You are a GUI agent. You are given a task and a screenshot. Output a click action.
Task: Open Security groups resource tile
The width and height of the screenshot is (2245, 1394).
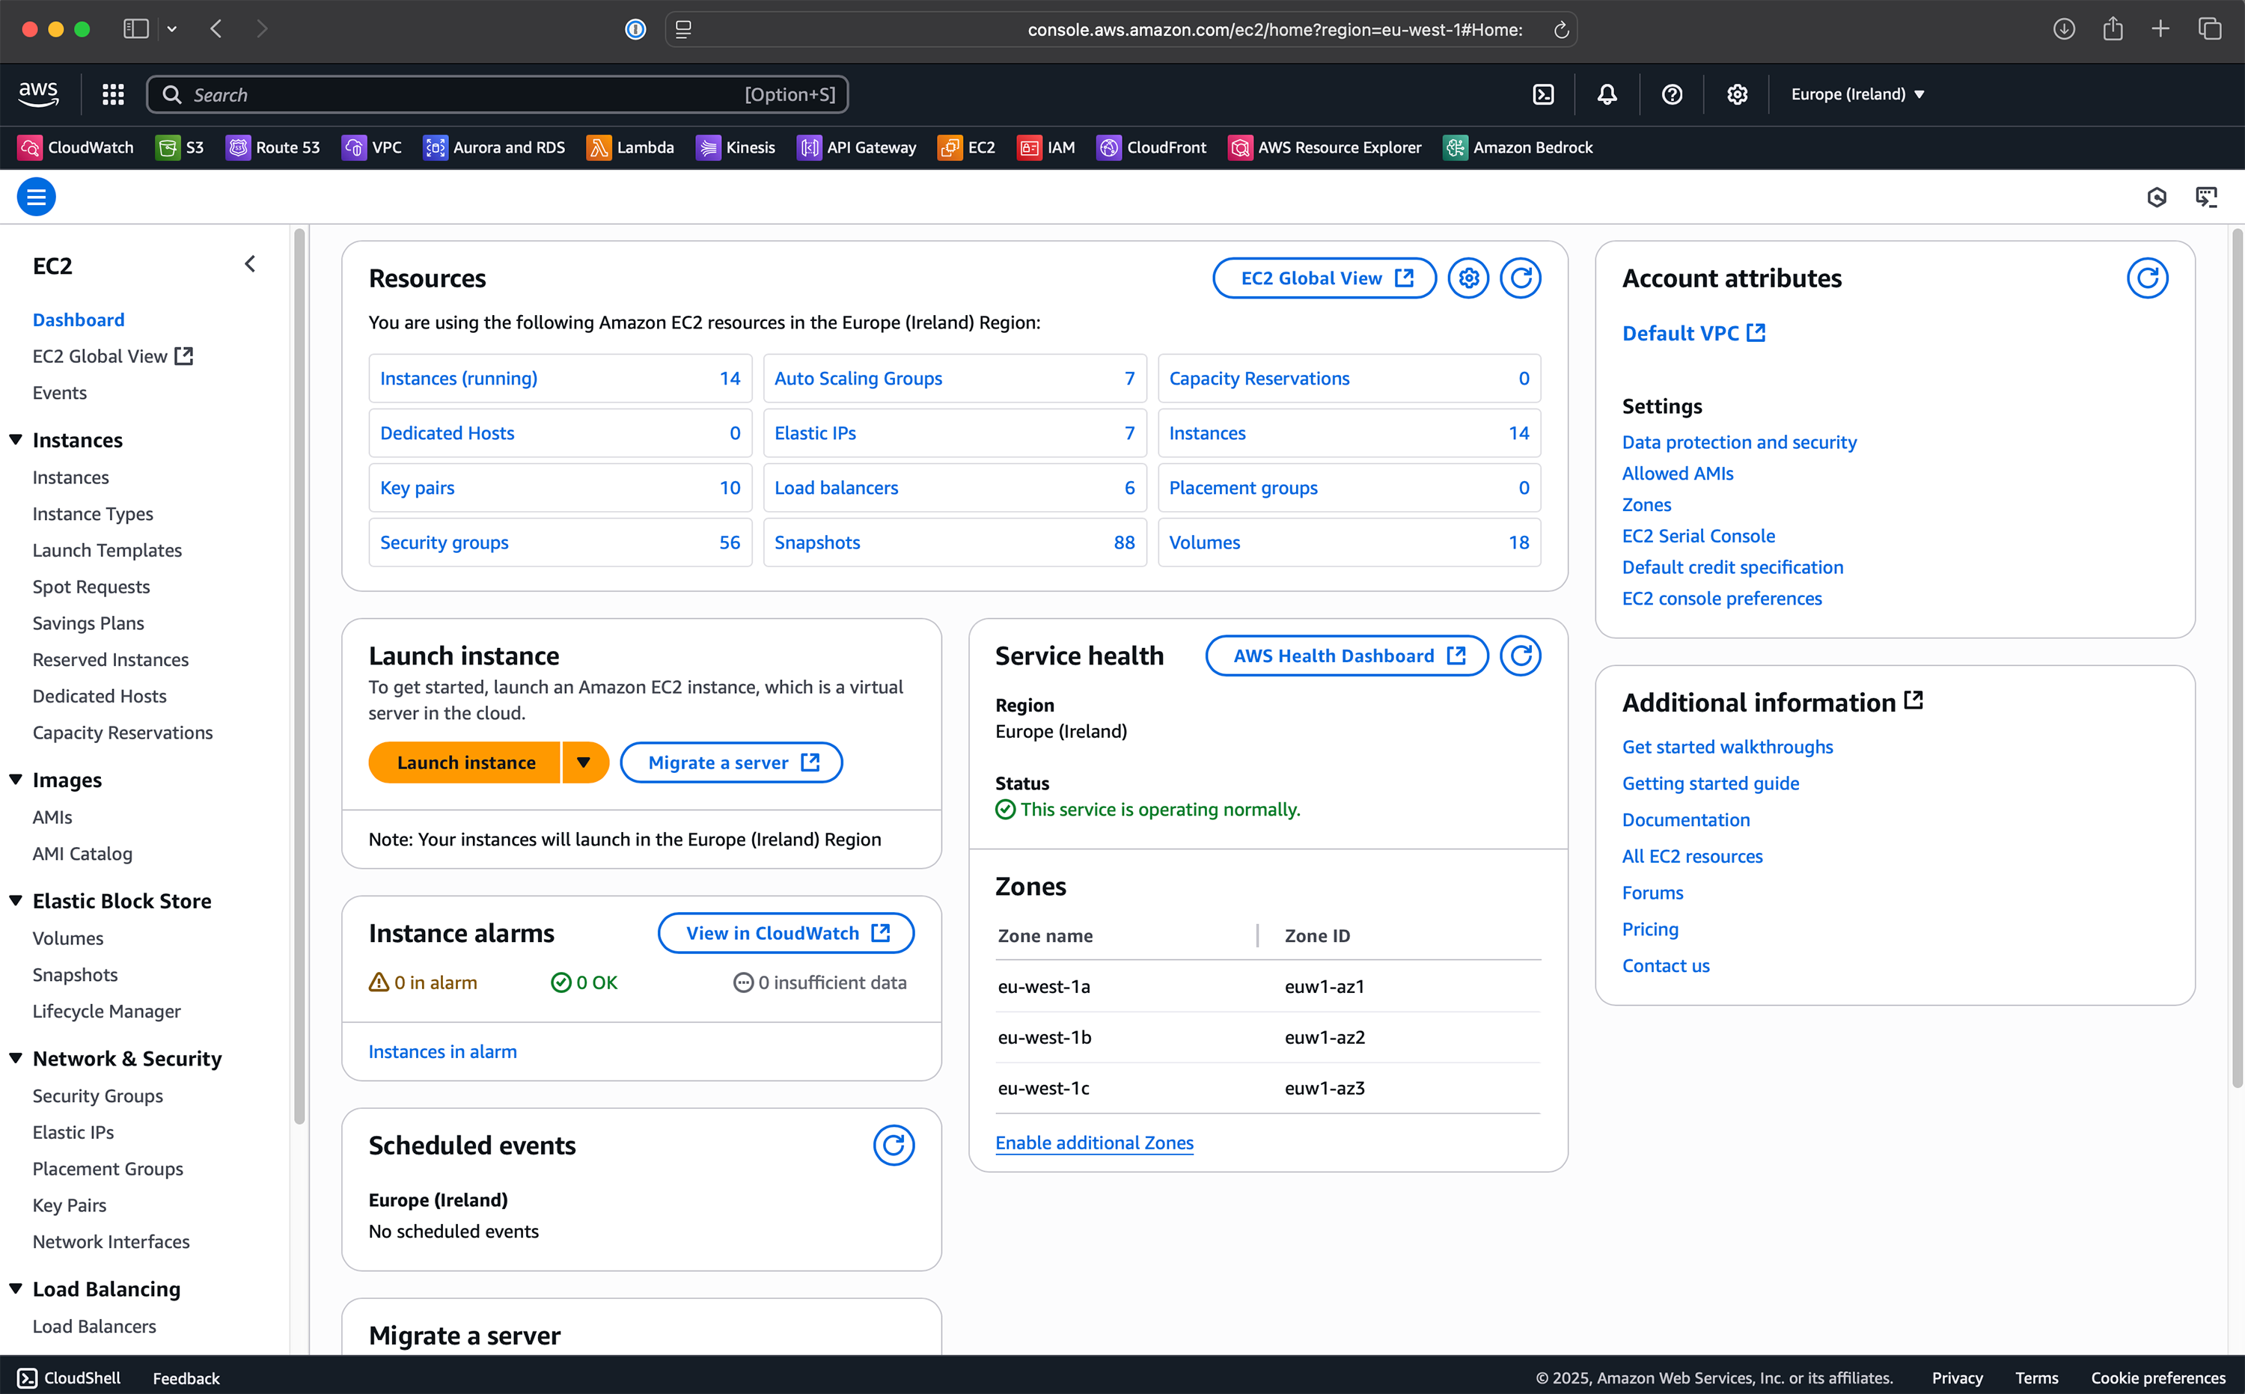[561, 542]
